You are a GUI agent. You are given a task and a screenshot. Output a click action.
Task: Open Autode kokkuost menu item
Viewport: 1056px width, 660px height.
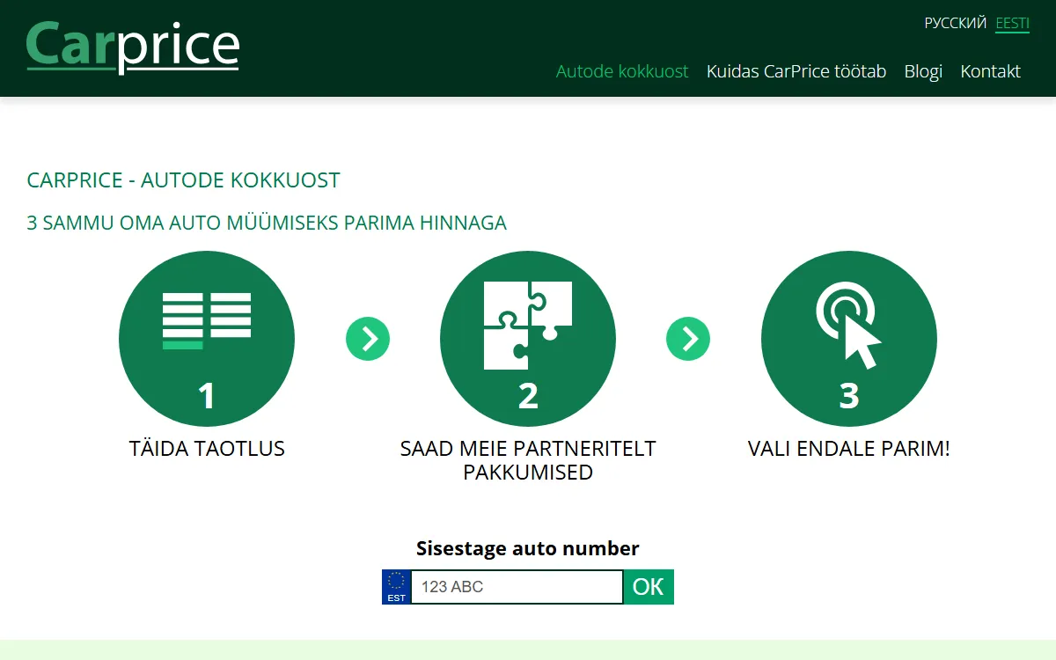pos(622,71)
